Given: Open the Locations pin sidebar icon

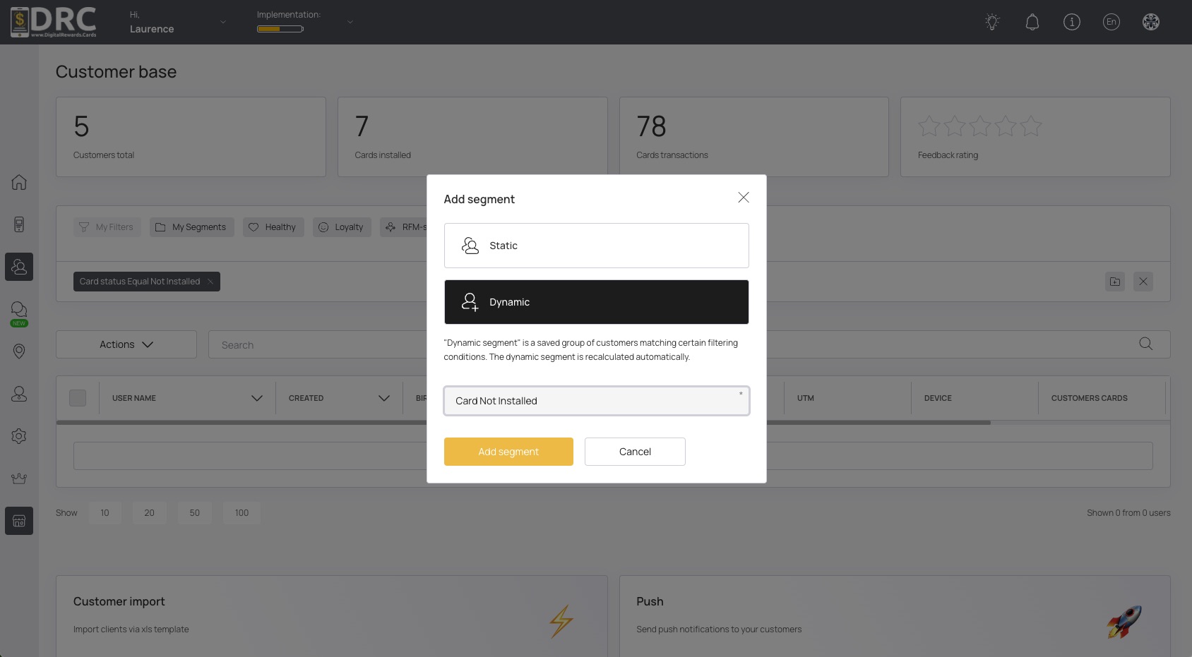Looking at the screenshot, I should point(19,351).
